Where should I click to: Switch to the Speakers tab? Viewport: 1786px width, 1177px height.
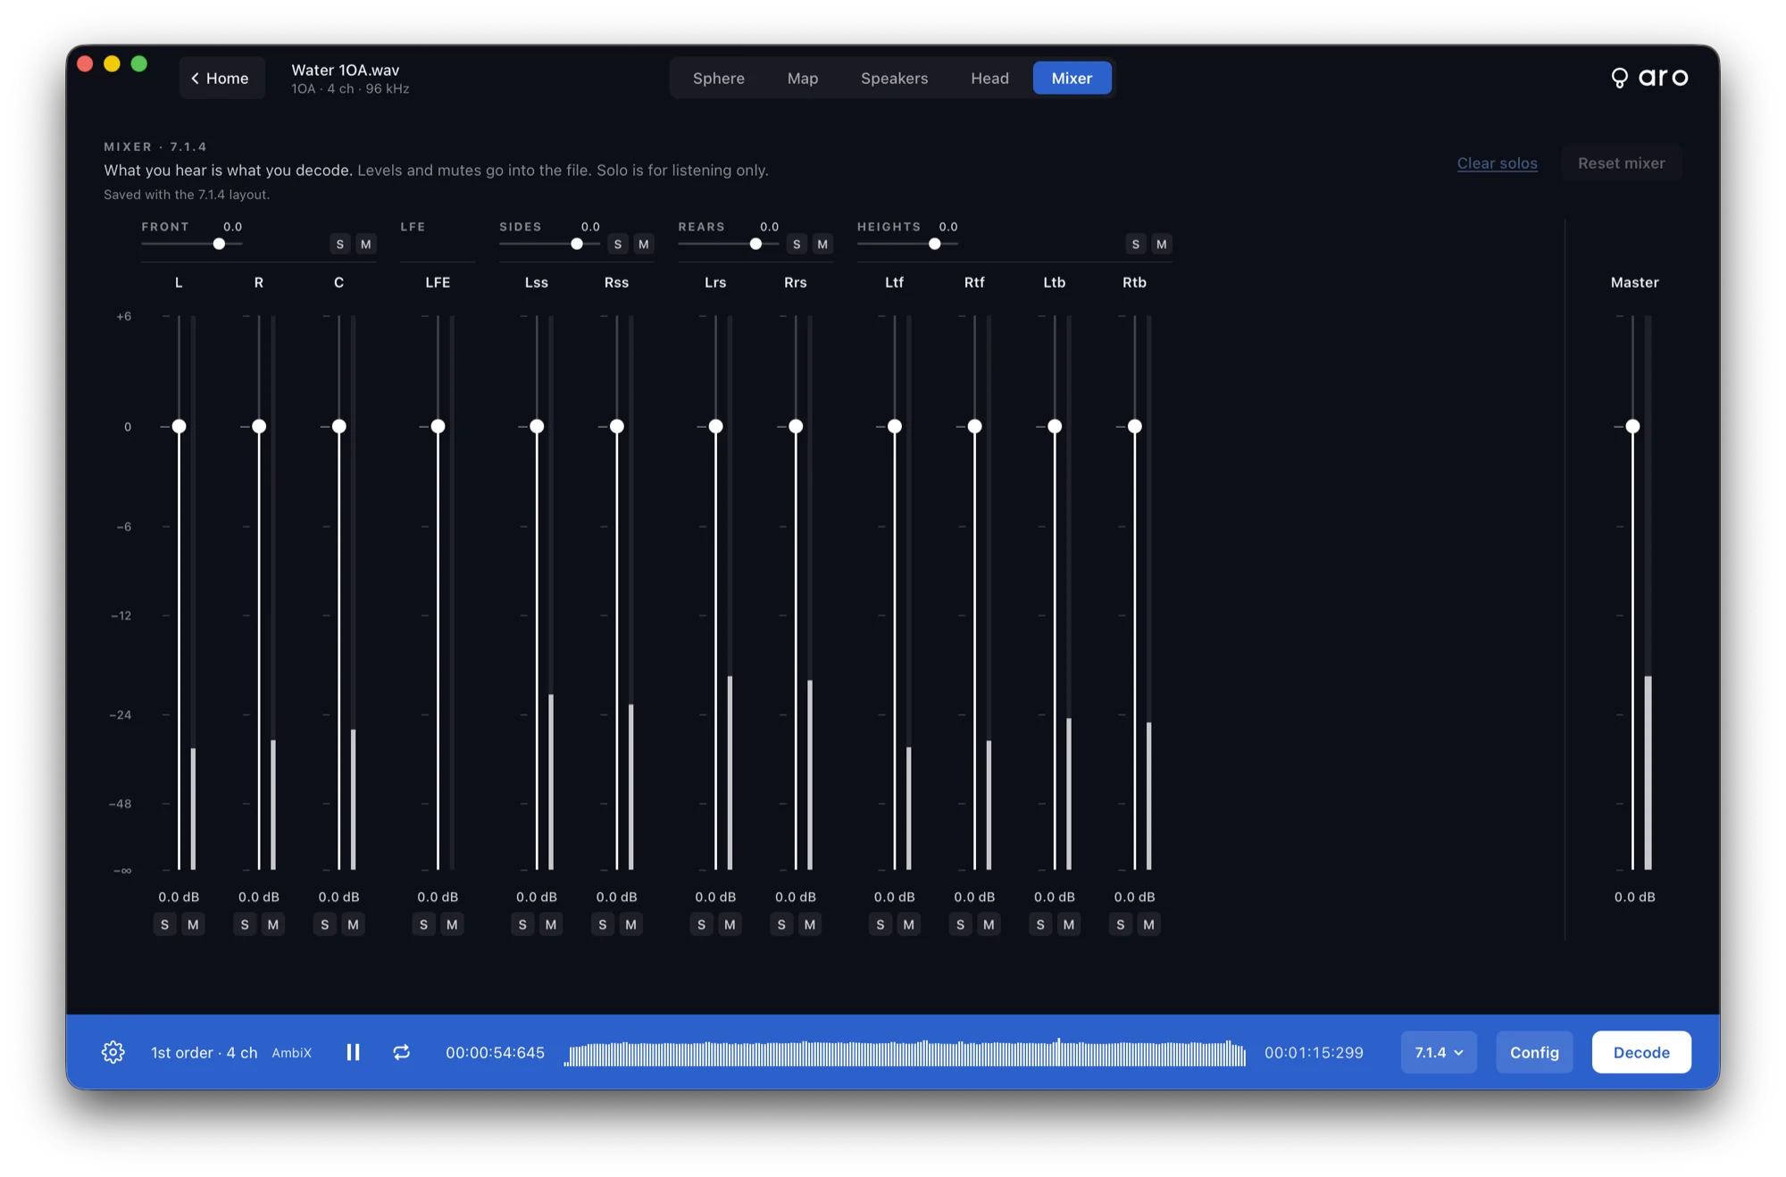895,78
